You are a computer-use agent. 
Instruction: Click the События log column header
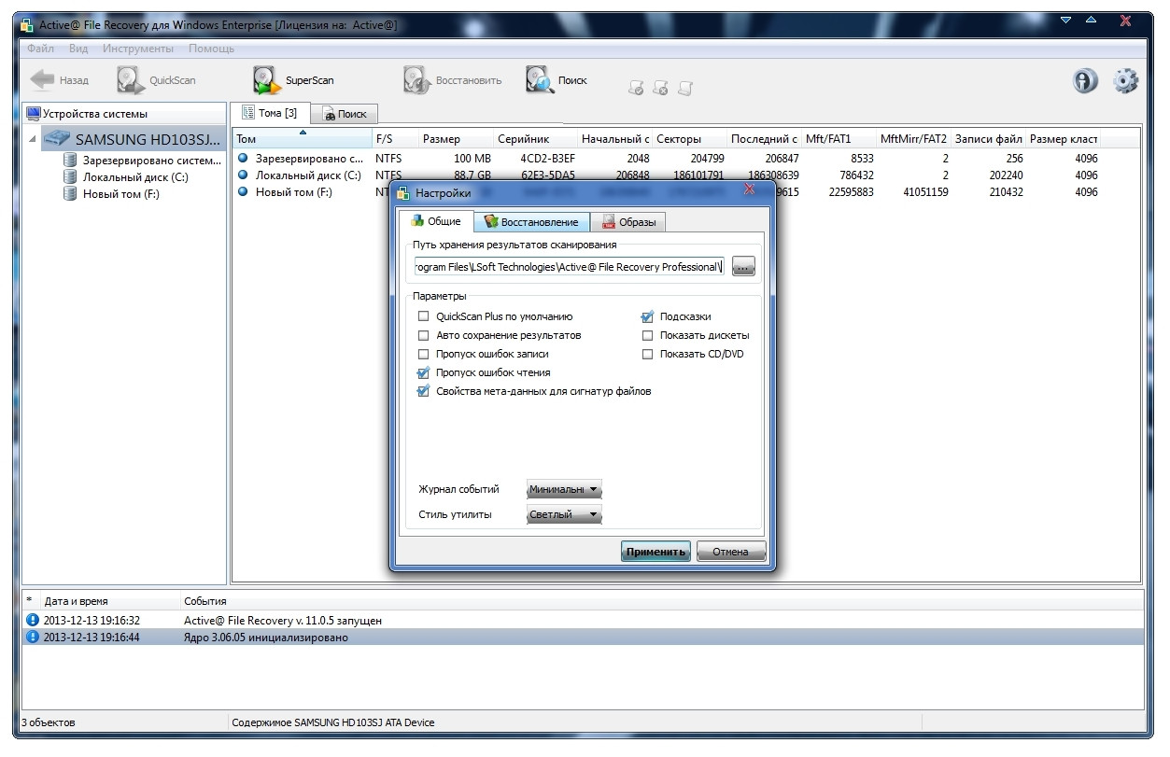coord(663,601)
